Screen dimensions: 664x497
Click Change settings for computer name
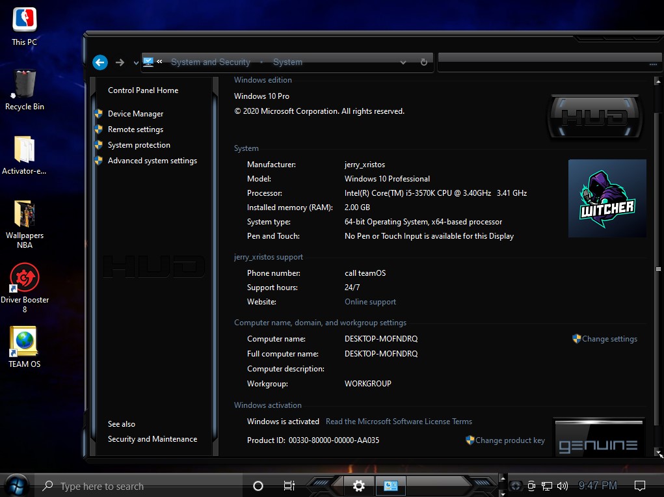pos(609,338)
